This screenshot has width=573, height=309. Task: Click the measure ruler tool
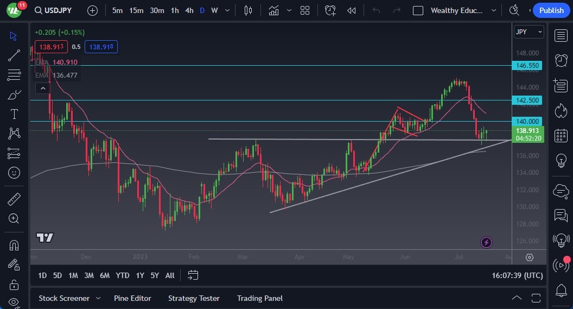14,199
